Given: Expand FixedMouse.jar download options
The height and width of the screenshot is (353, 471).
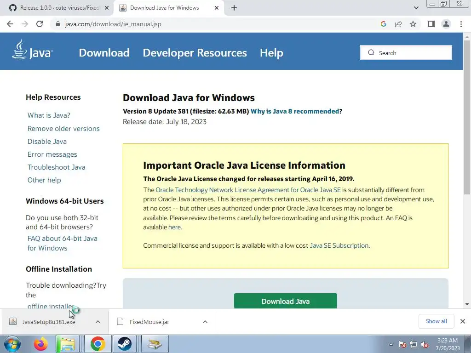Looking at the screenshot, I should 205,322.
